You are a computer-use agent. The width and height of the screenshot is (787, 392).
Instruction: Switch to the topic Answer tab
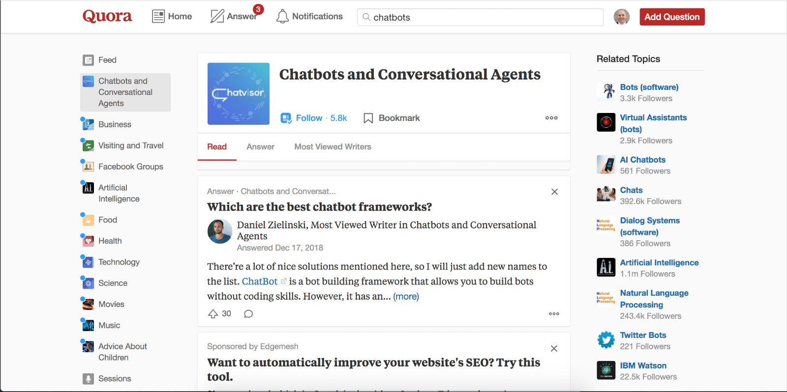tap(261, 146)
